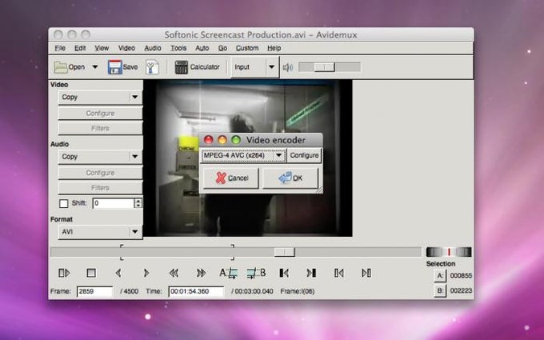Viewport: 544px width, 340px height.
Task: Jump to the previous keyframe
Action: tap(174, 273)
